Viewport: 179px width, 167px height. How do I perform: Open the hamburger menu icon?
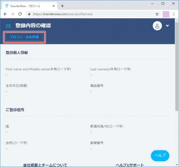coord(8,26)
